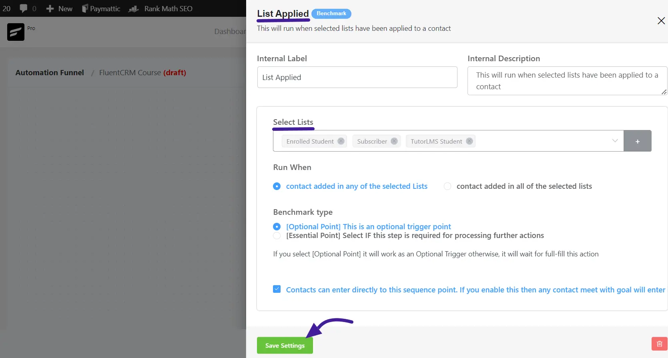668x358 pixels.
Task: Click the FluentCRM logo icon
Action: [x=16, y=32]
